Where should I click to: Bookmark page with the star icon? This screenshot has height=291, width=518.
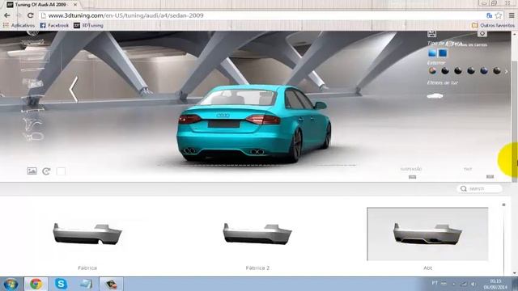click(499, 15)
